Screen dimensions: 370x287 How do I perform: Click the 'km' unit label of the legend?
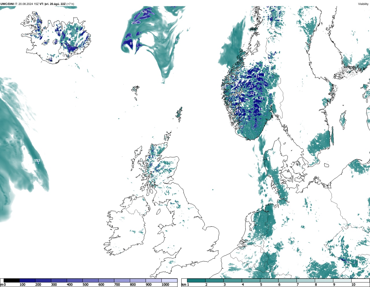pyautogui.click(x=183, y=285)
